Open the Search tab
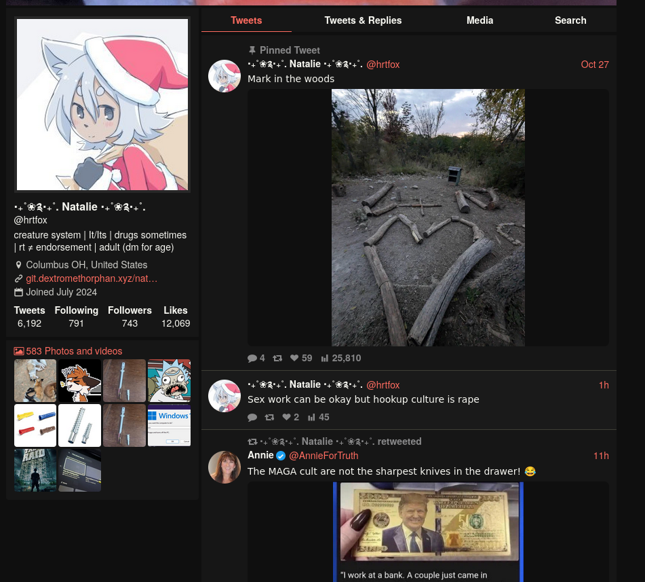 click(x=570, y=20)
